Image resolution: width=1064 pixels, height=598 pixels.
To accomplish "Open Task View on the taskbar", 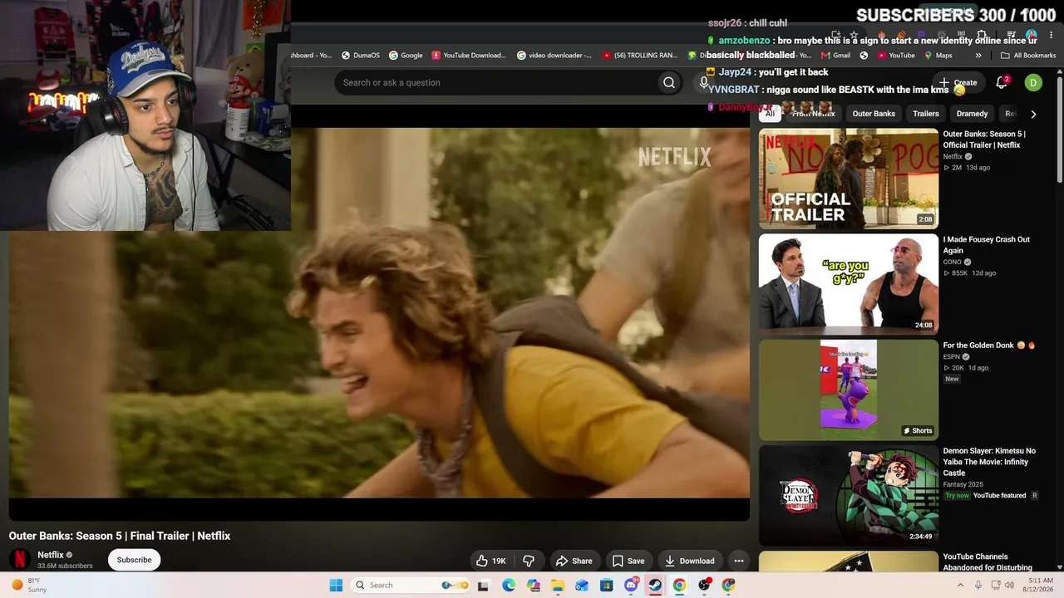I will 483,585.
